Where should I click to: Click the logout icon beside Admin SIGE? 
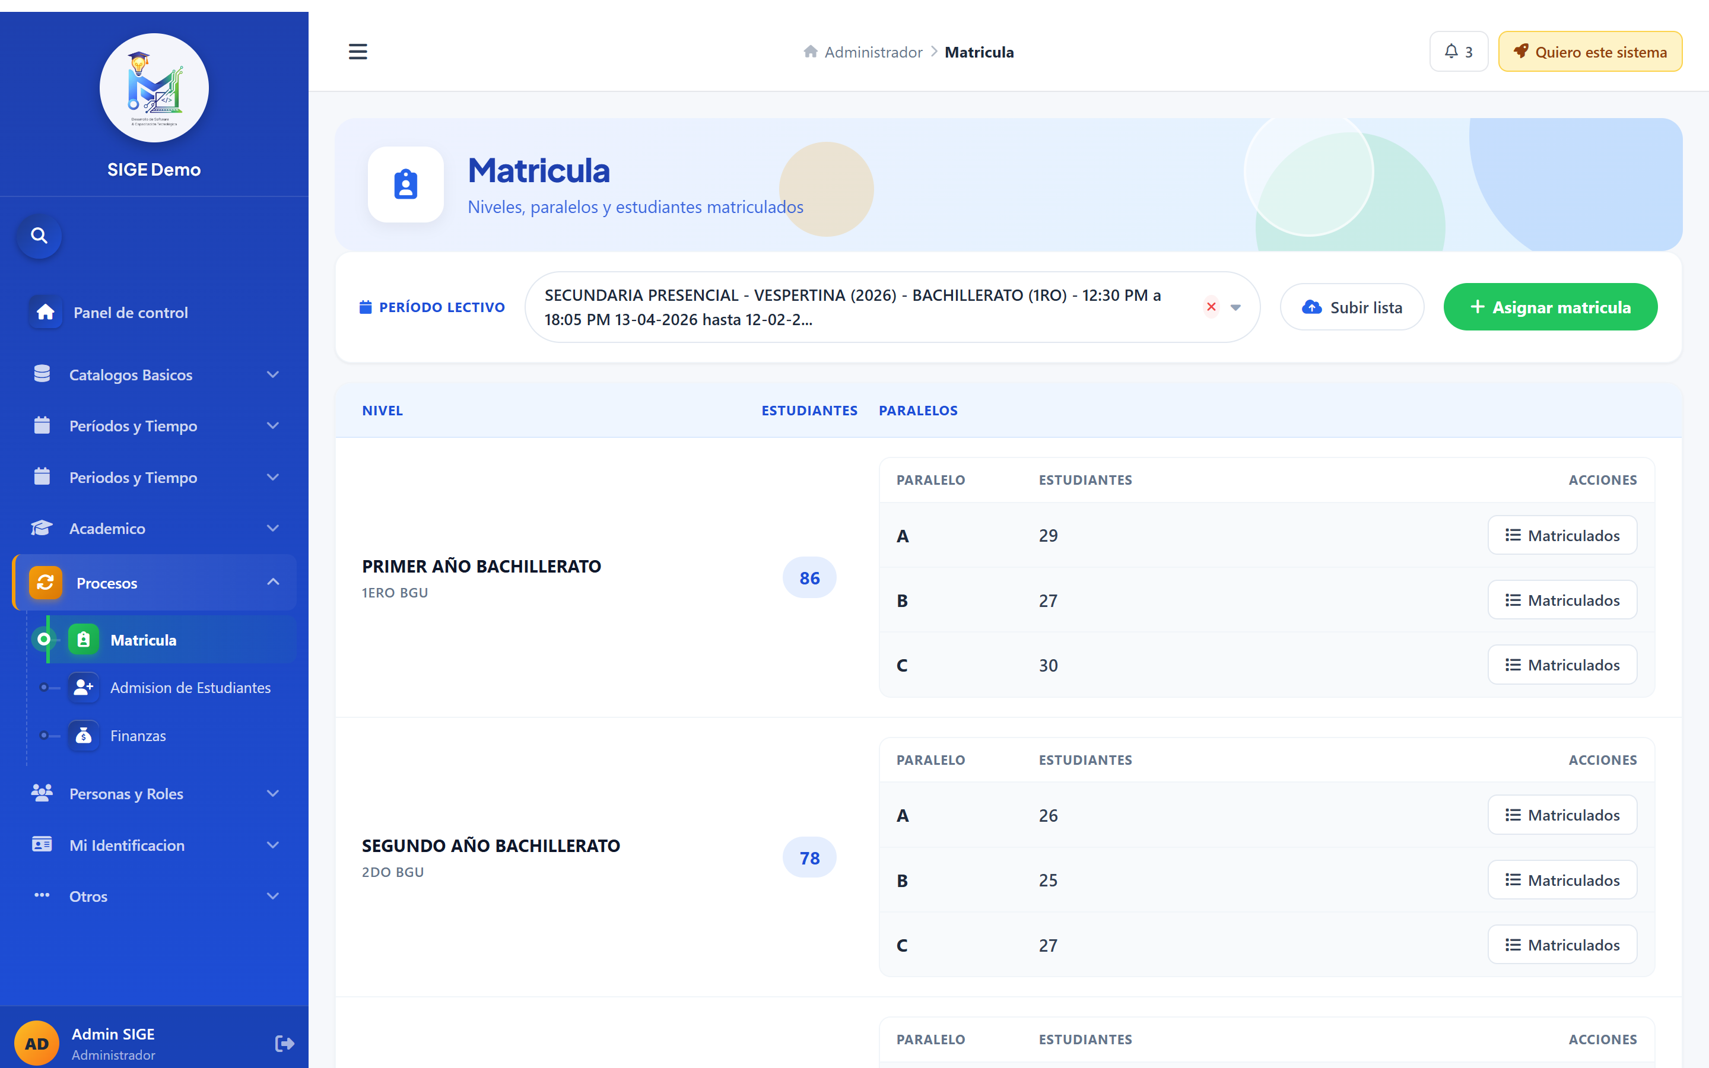tap(285, 1043)
